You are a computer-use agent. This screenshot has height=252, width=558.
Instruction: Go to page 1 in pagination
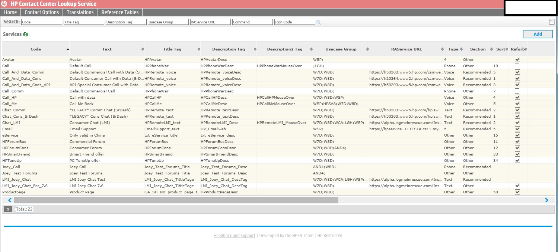pyautogui.click(x=8, y=209)
